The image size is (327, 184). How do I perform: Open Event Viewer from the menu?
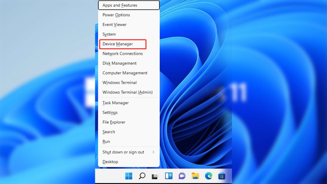[114, 25]
